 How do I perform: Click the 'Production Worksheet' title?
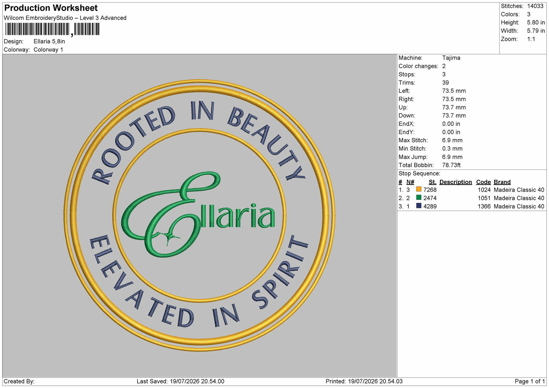point(51,8)
